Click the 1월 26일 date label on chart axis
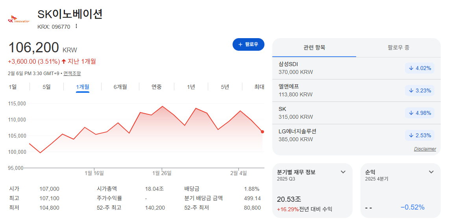Screen dimensions: 449x223 (162, 173)
